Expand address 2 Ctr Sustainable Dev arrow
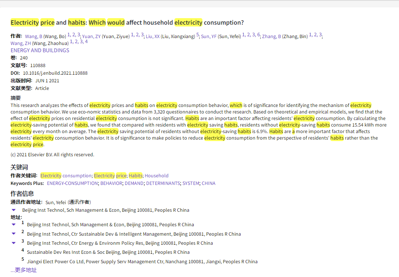This screenshot has width=399, height=277. (x=14, y=234)
